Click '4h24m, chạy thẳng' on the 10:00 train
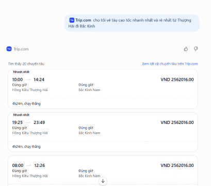Viewport: 211px width, 186px height. pos(26,103)
